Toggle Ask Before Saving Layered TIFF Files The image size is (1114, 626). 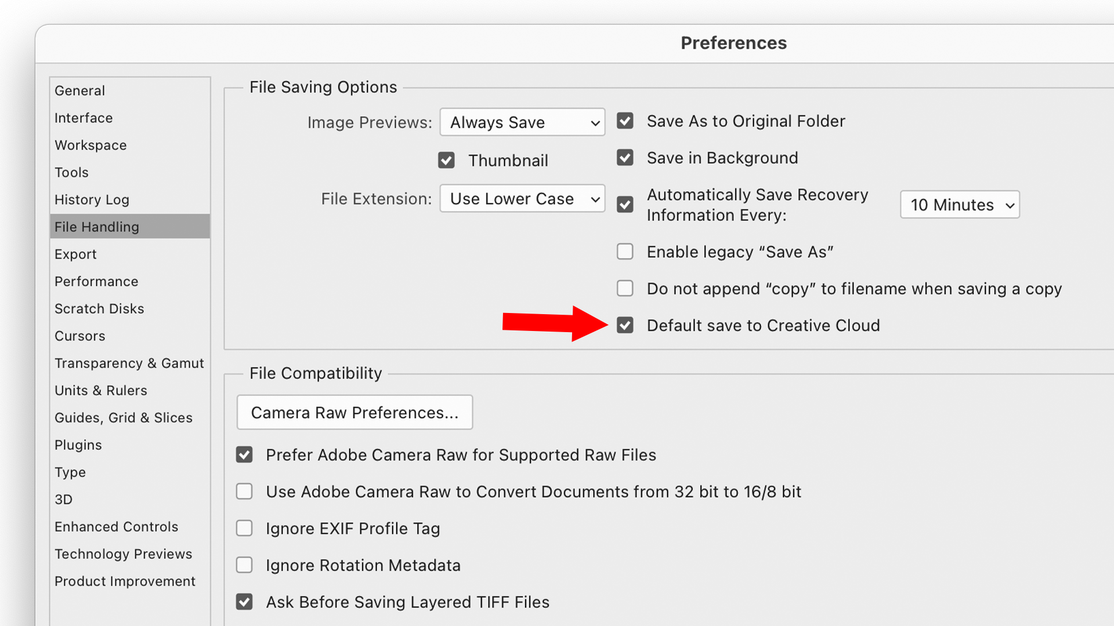[x=244, y=602]
